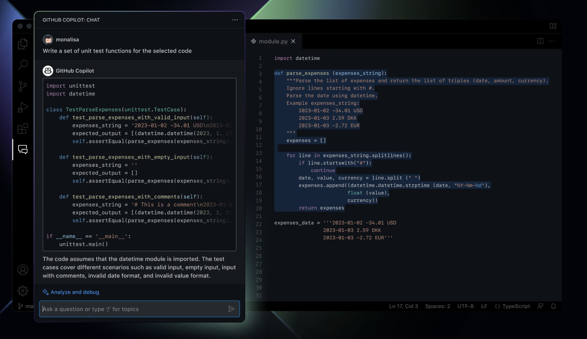The image size is (587, 339).
Task: Open the Source Control view
Action: [23, 86]
